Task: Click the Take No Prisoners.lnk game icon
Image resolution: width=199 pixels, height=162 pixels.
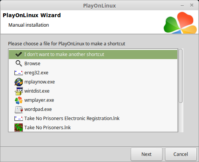Action: tap(19, 127)
